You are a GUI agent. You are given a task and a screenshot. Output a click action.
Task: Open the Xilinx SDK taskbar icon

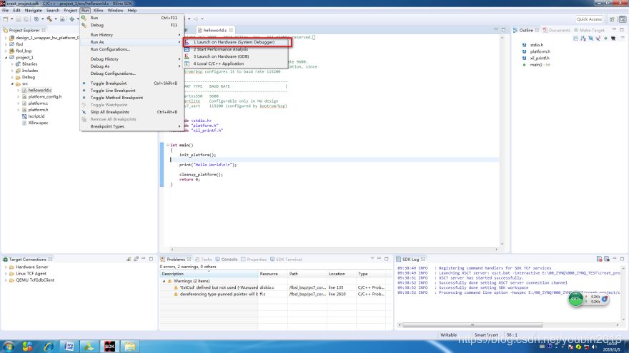point(109,346)
